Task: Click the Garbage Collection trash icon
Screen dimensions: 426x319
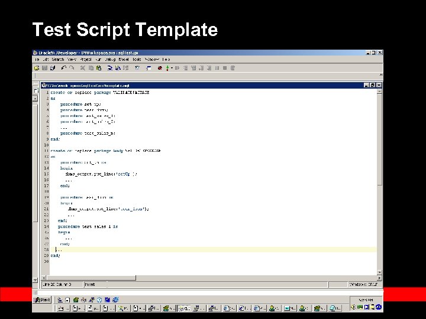Action: (x=233, y=68)
